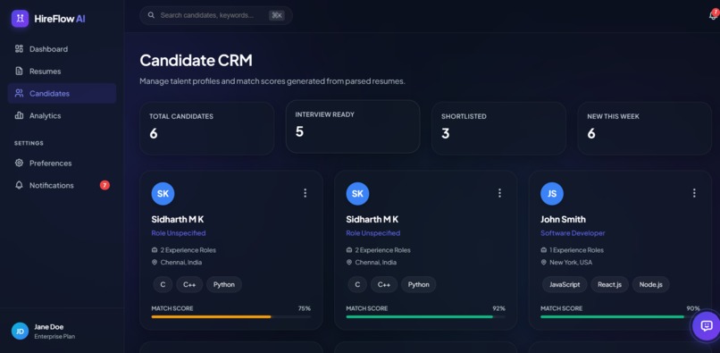Open three-dot menu on 92% Sidharth card
720x353 pixels.
499,193
